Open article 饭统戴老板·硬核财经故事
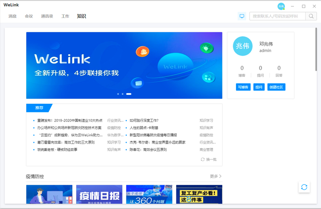The width and height of the screenshot is (321, 209). pos(57,150)
